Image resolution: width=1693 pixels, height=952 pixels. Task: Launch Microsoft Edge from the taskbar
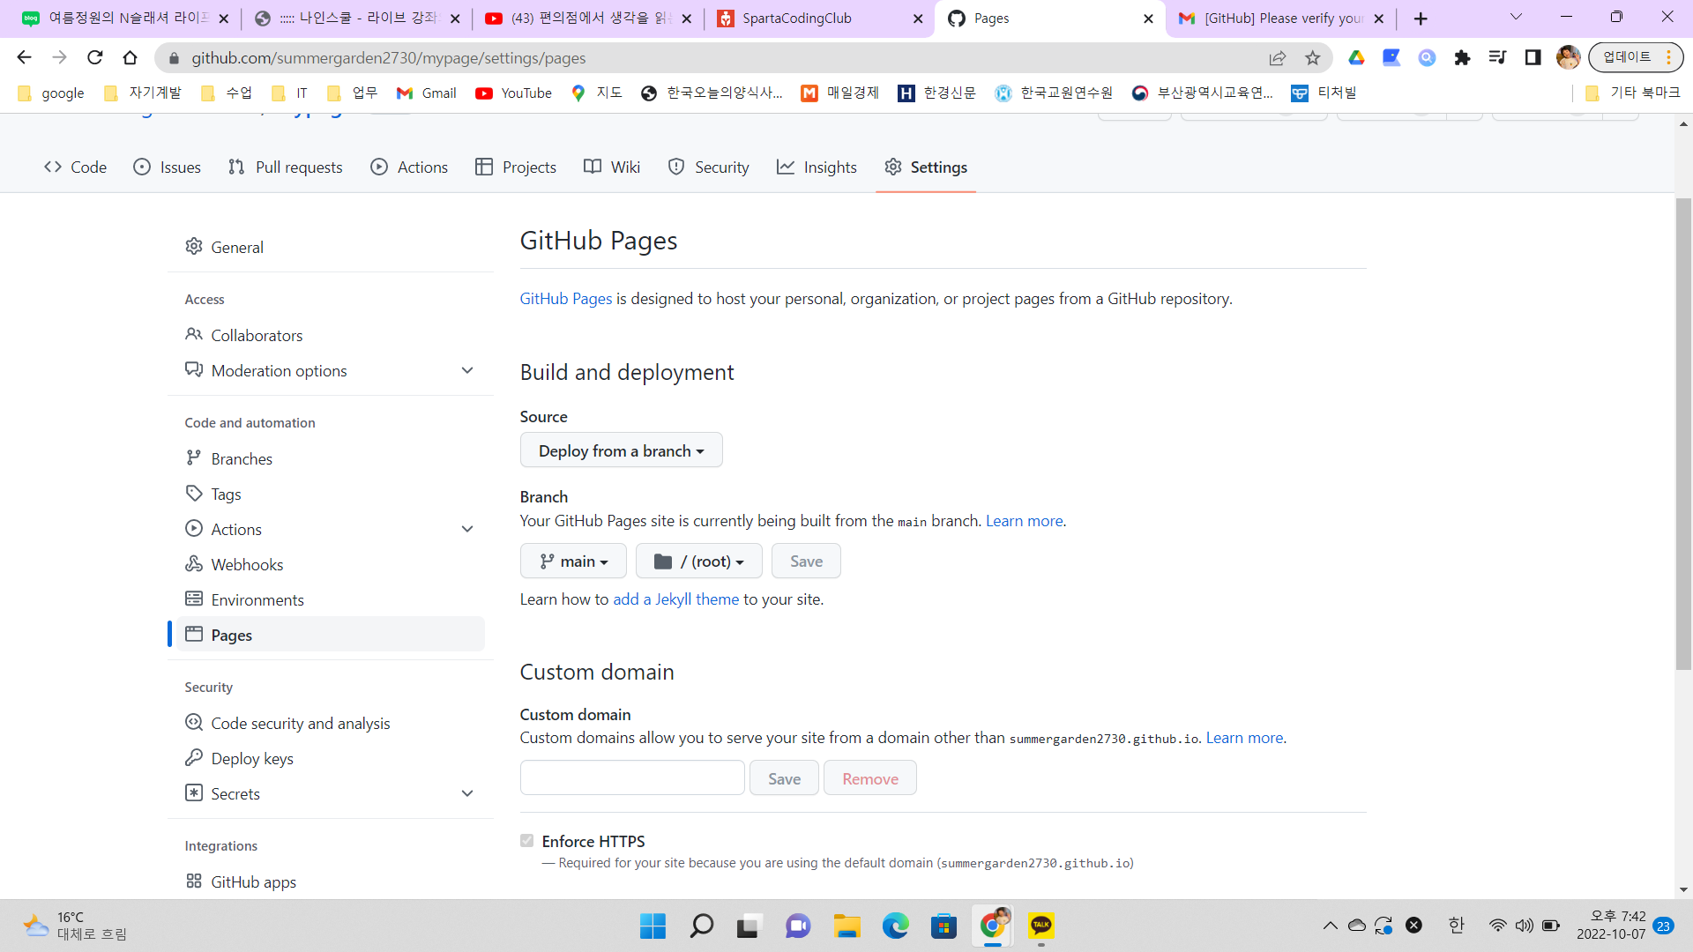point(895,926)
